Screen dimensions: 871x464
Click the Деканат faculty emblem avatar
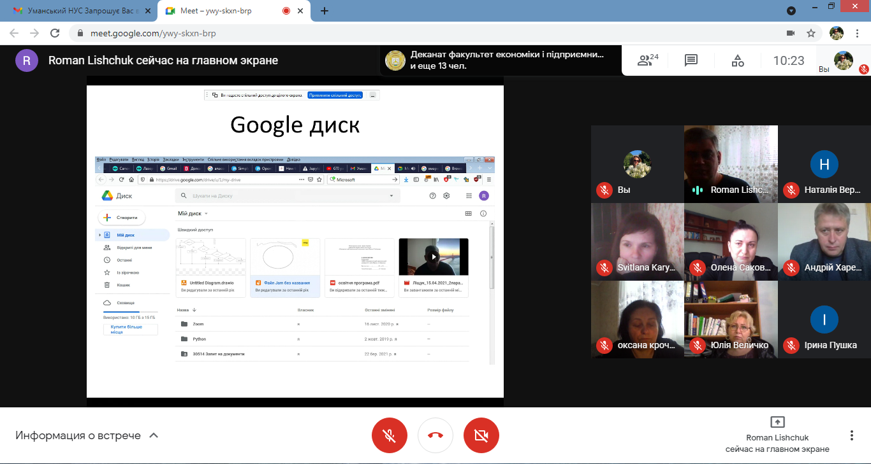(395, 60)
